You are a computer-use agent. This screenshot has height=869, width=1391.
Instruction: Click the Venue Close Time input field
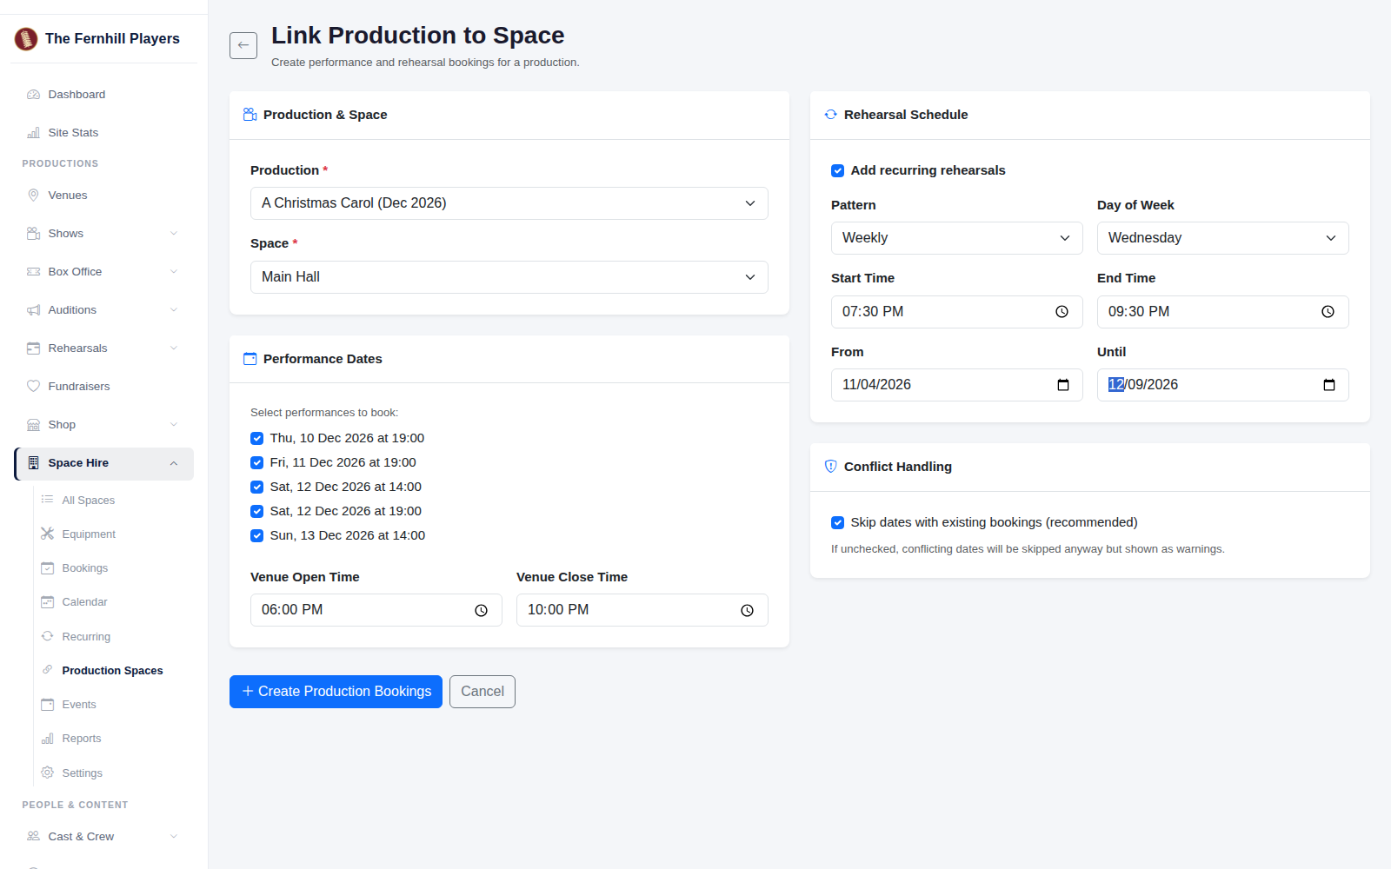642,610
